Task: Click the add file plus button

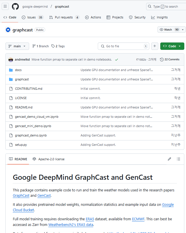Action: [155, 46]
